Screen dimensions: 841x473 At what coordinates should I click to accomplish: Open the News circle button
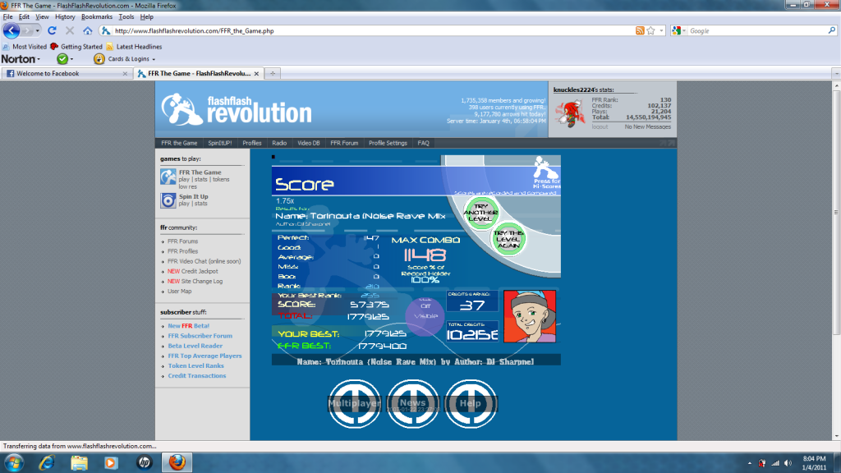pyautogui.click(x=412, y=403)
